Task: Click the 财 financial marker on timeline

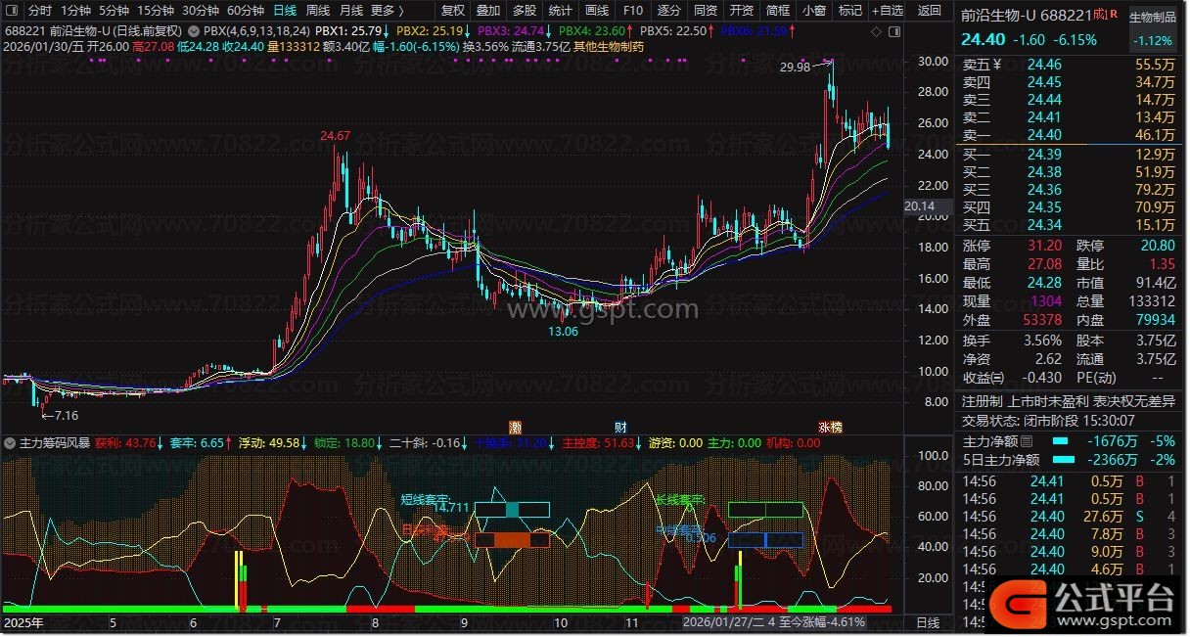Action: click(x=620, y=428)
